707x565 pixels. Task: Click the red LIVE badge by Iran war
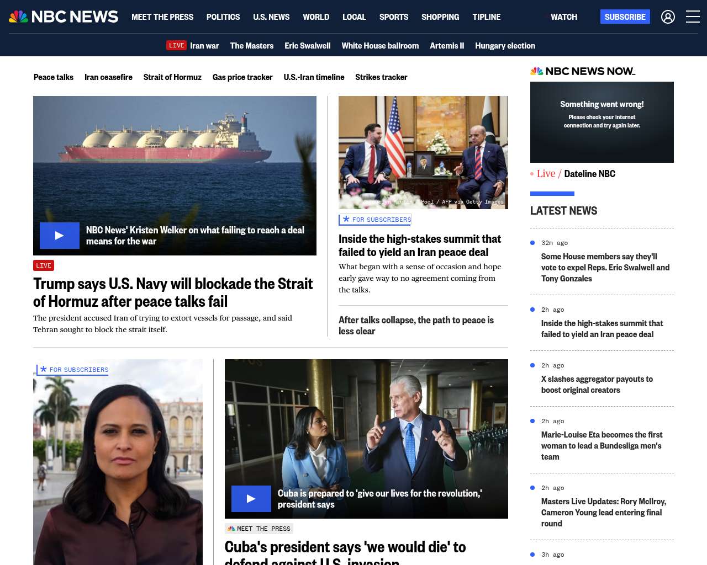click(177, 45)
